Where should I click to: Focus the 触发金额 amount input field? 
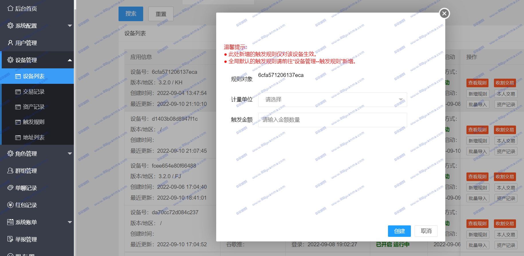pos(332,120)
